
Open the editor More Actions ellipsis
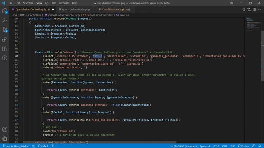(x=259, y=9)
